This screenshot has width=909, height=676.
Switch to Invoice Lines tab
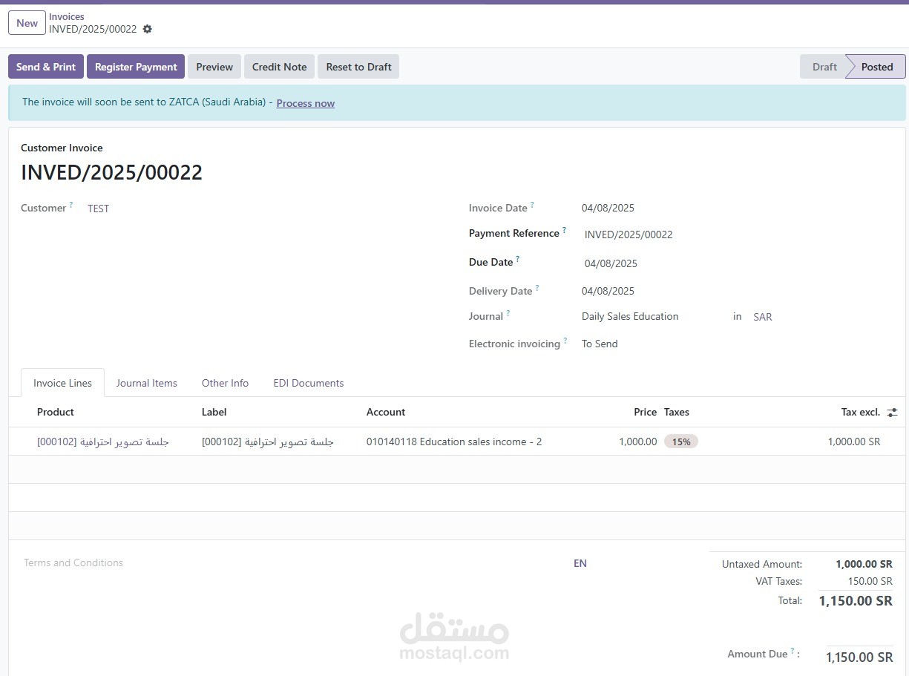[x=62, y=383]
